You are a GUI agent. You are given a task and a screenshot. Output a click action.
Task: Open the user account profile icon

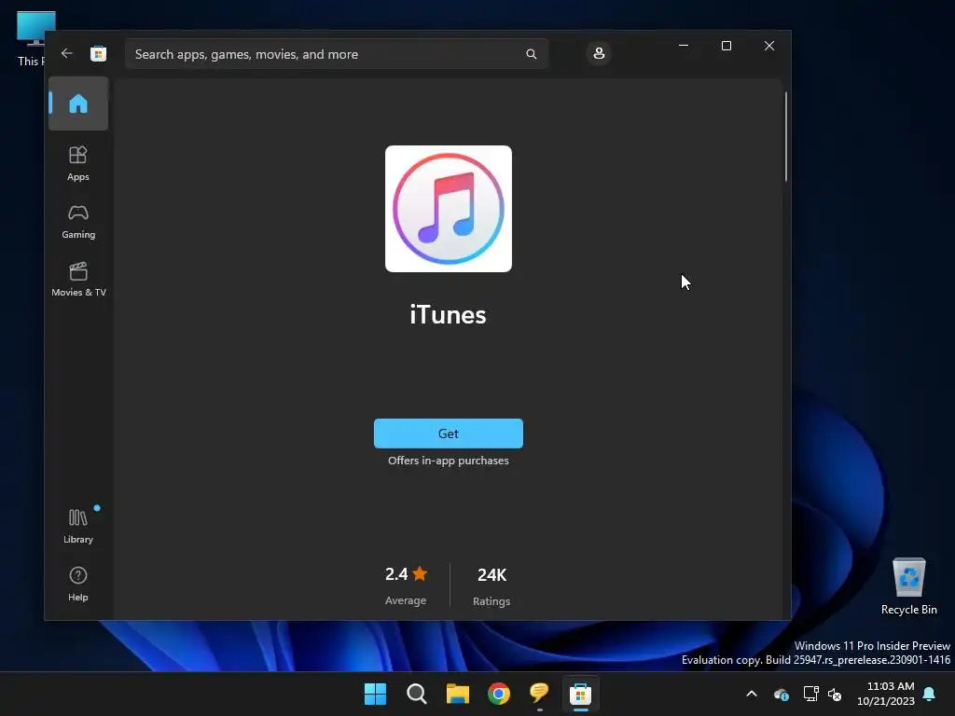[x=599, y=53]
